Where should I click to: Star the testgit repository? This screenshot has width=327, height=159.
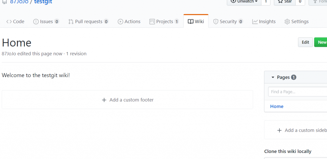pyautogui.click(x=285, y=2)
